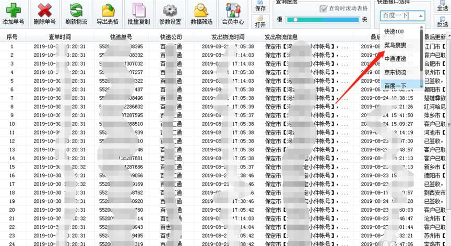Sort by 发出物流信息 column header

[281, 37]
